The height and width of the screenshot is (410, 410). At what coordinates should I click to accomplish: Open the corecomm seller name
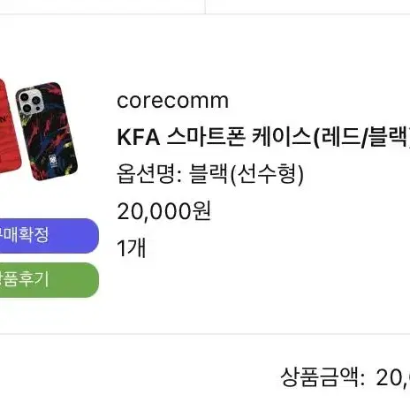(172, 101)
